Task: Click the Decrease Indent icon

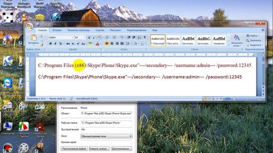Action: (129, 37)
